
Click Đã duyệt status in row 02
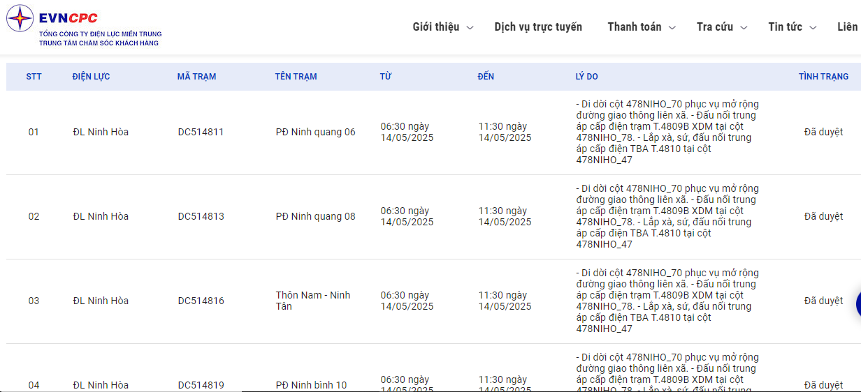[x=823, y=216]
